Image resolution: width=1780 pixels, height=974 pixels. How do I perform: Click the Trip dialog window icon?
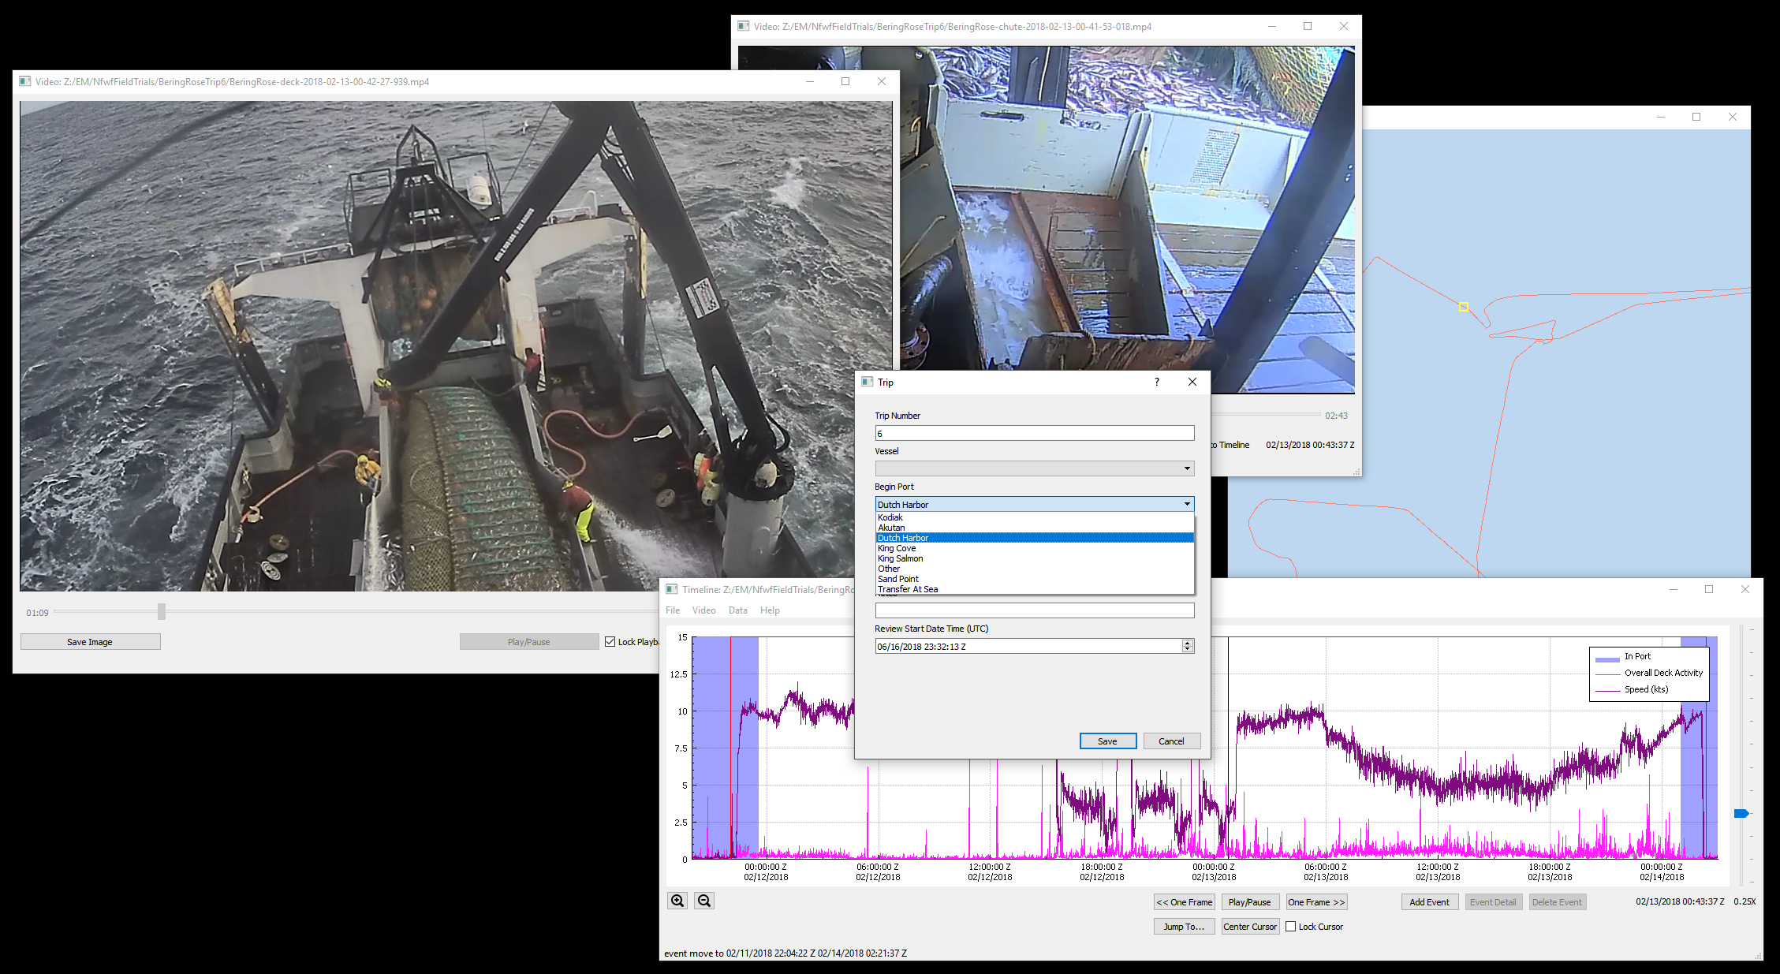tap(867, 382)
